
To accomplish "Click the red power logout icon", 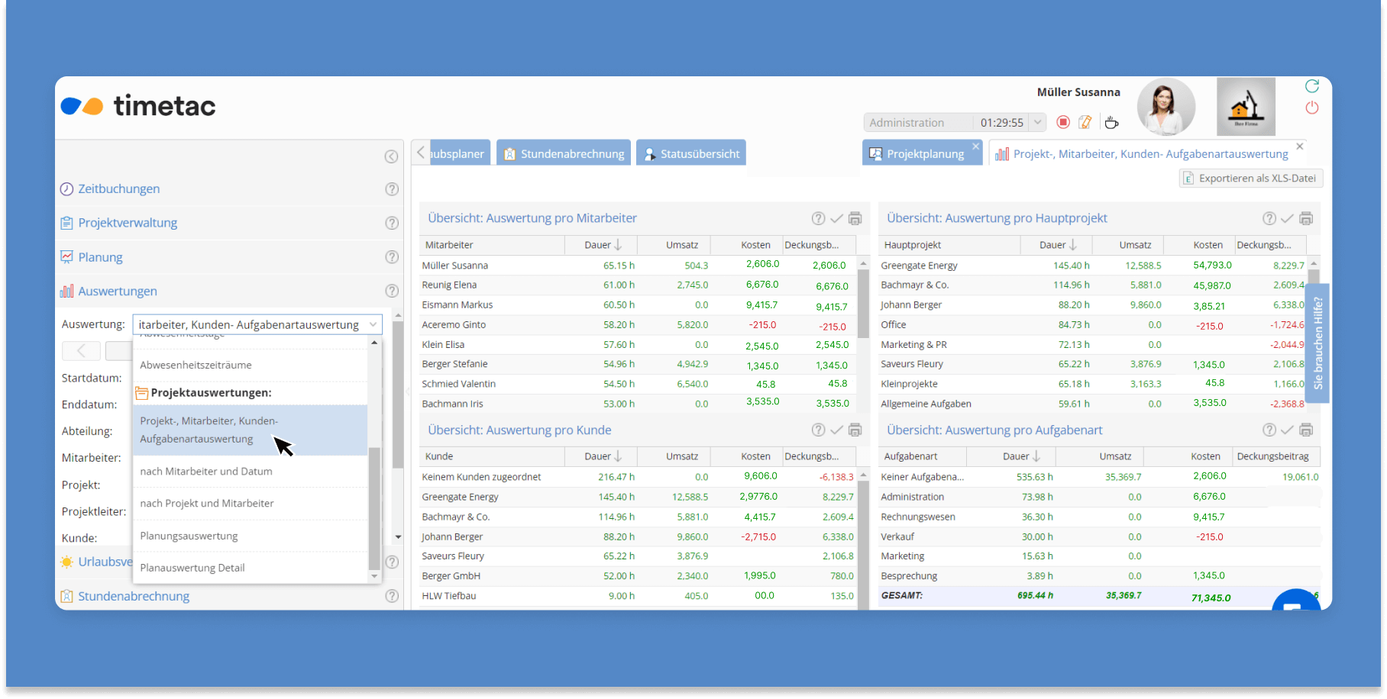I will 1312,108.
